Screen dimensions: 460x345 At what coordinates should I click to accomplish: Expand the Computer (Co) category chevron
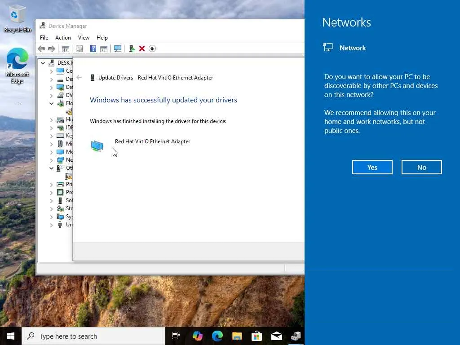(51, 71)
